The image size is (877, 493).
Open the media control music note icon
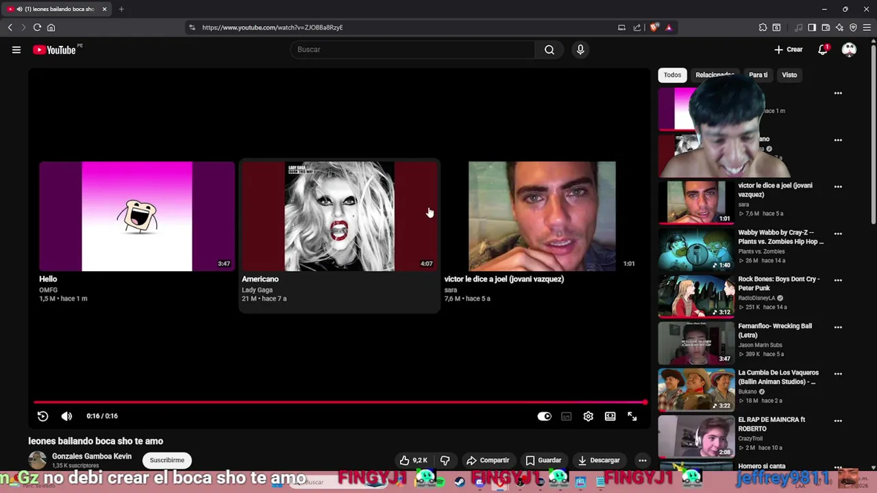pyautogui.click(x=798, y=27)
